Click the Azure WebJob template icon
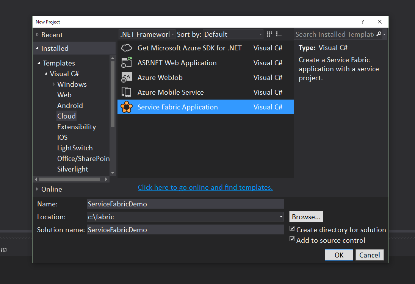Viewport: 415px width, 284px height. [x=127, y=78]
